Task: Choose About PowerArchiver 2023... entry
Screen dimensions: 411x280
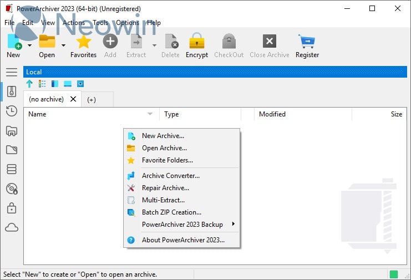Action: 181,240
